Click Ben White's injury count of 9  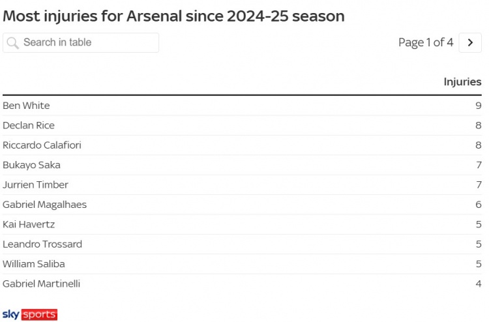click(x=478, y=106)
